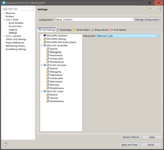Select Compiler General option

53,68
